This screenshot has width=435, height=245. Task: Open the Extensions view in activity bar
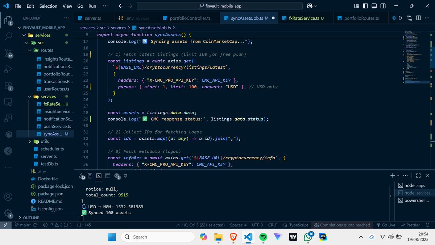click(8, 86)
